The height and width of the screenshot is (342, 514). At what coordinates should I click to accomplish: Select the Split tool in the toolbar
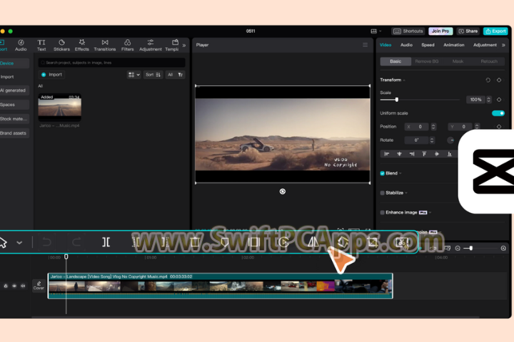(x=106, y=242)
